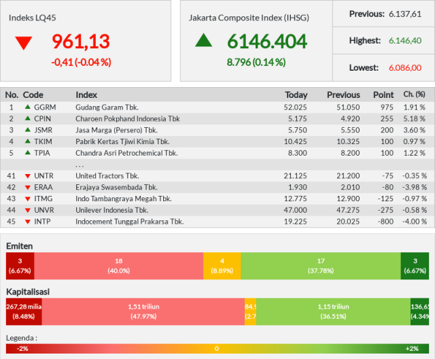Click 'United Tractors Tbk.'
This screenshot has width=435, height=359.
coord(107,176)
